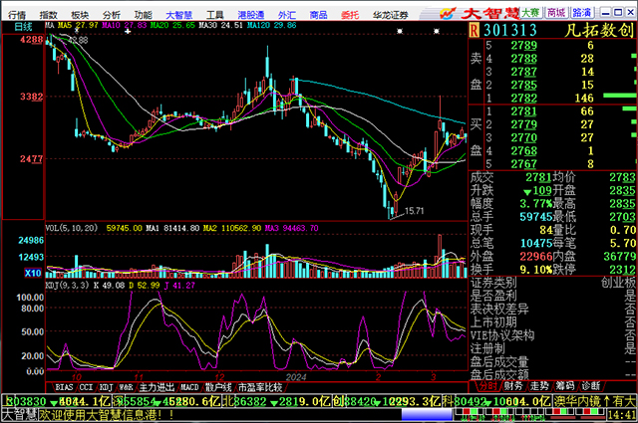The width and height of the screenshot is (638, 423).
Task: Click the 深 index ticker in status bar
Action: point(166,402)
